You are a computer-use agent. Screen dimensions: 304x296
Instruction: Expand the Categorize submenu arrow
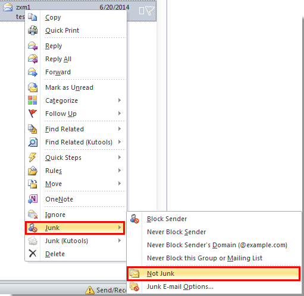[x=120, y=100]
